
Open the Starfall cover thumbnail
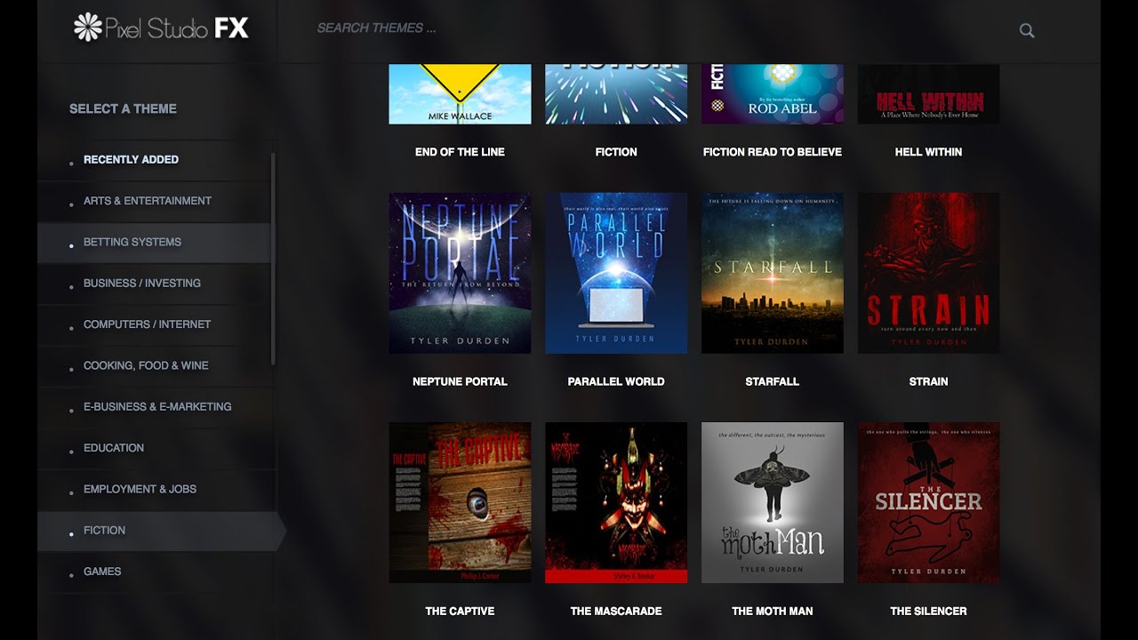pyautogui.click(x=773, y=273)
